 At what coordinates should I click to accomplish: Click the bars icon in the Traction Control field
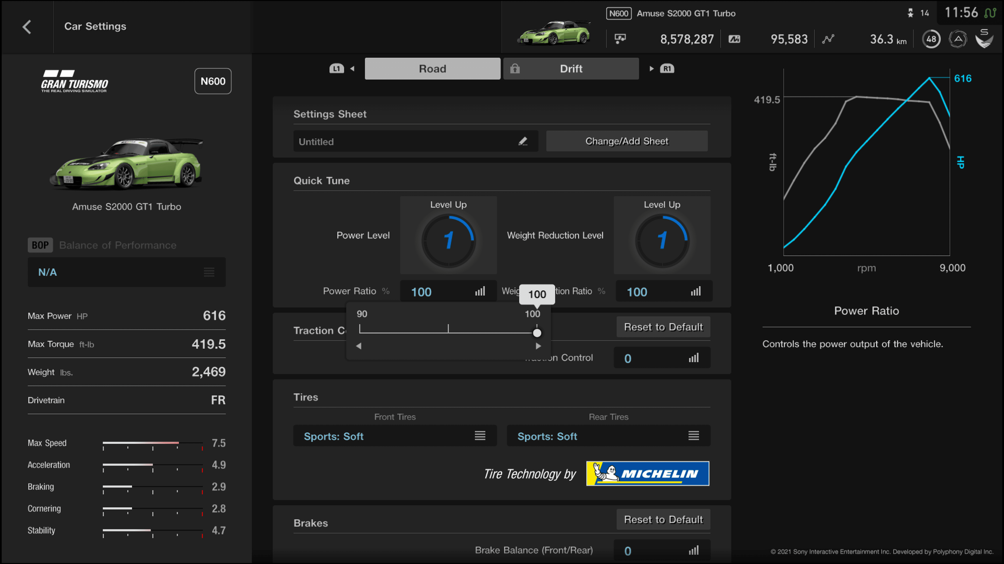(x=693, y=358)
